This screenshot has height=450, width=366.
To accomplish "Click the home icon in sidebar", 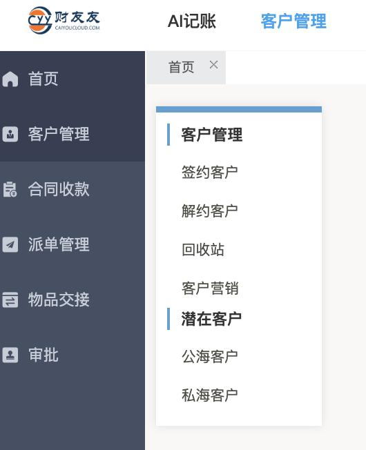I will pyautogui.click(x=10, y=79).
